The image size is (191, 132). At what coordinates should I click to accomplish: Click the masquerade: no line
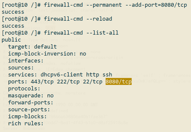point(31,96)
